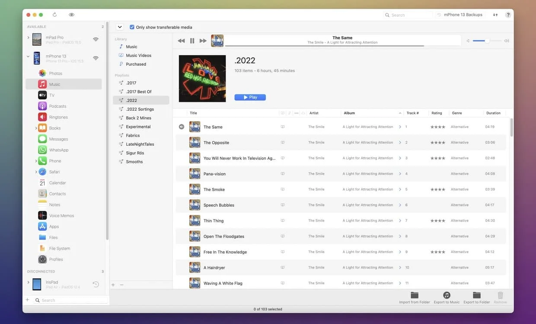
Task: Open Voice Memos in the sidebar
Action: coord(61,216)
